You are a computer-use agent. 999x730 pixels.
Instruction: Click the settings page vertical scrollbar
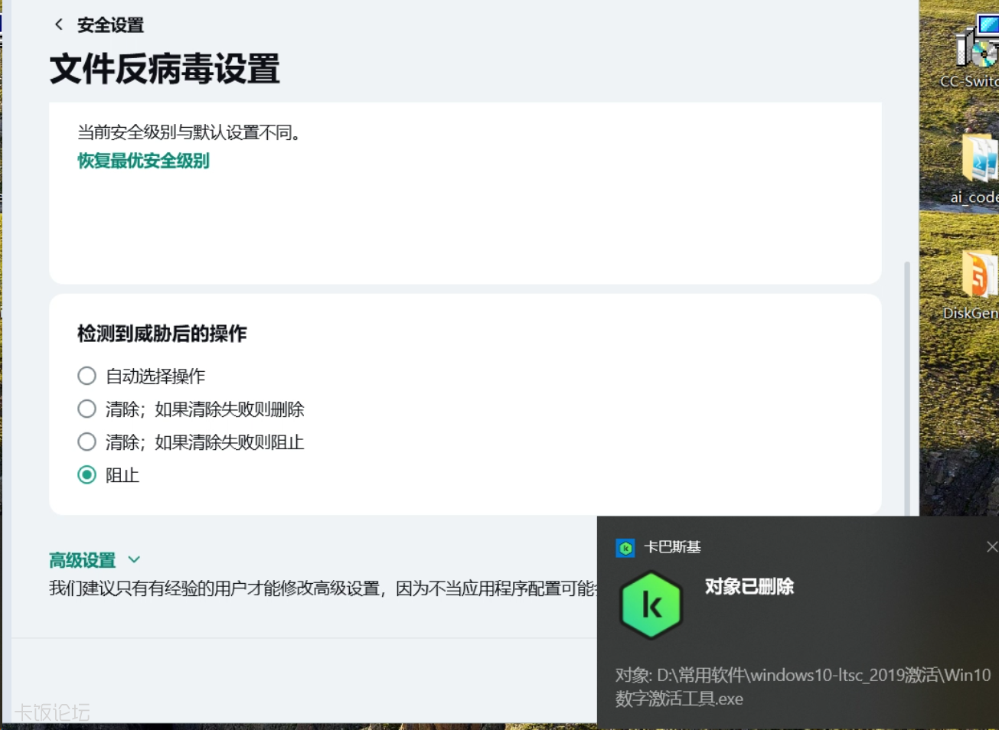pyautogui.click(x=907, y=389)
